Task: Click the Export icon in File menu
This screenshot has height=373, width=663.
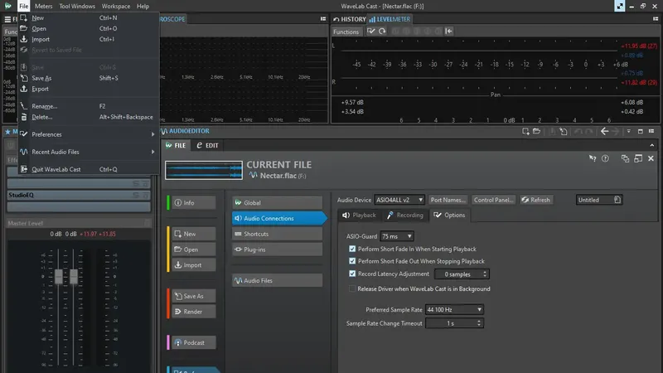Action: (x=24, y=89)
